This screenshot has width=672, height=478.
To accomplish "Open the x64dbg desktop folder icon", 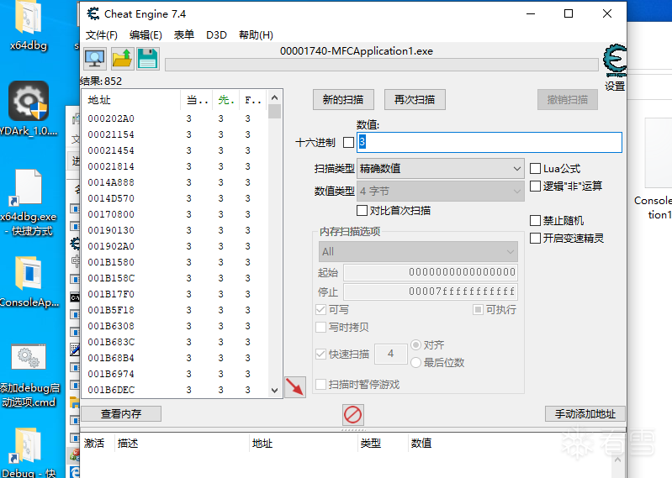I will point(29,26).
